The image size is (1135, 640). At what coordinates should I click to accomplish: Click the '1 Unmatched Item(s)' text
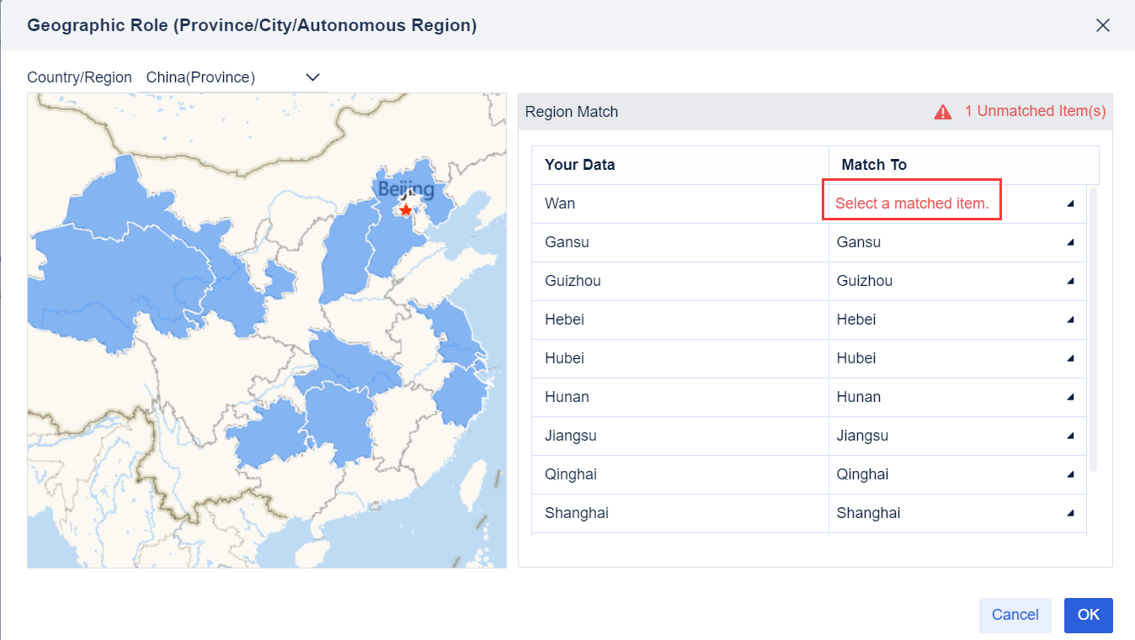[1035, 111]
